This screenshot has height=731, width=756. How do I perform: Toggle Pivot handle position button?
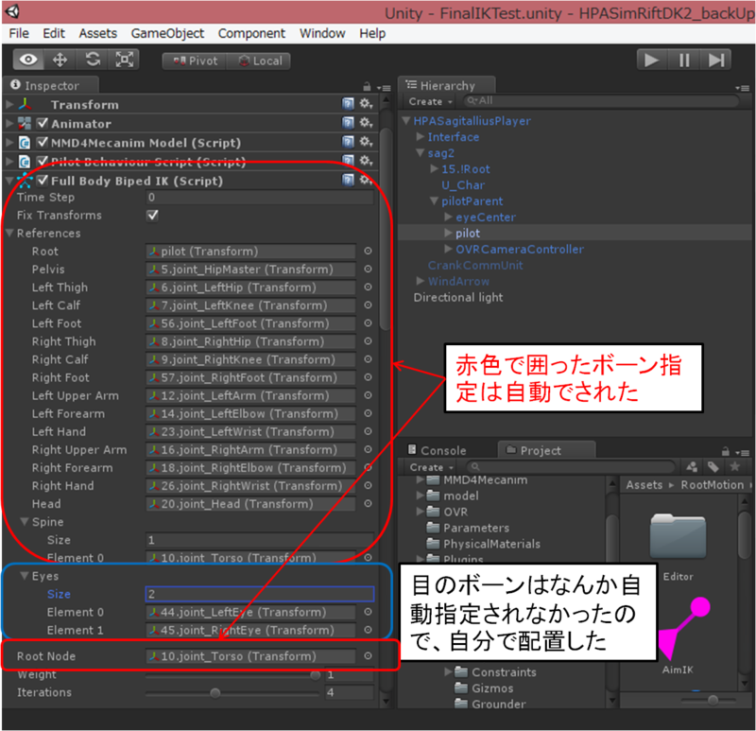(x=196, y=61)
